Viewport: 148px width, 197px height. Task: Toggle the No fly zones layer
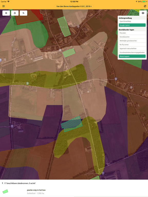(132, 45)
